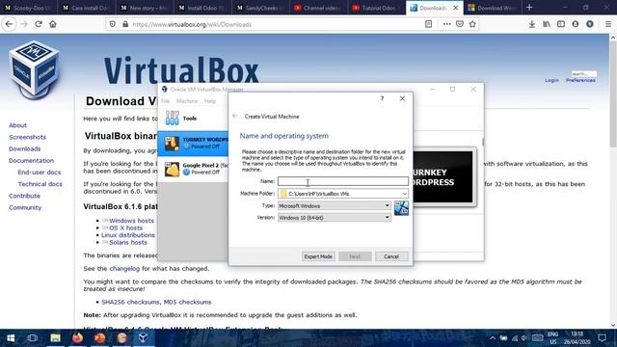Expand the Machine Folder dropdown
The height and width of the screenshot is (347, 617).
[x=404, y=194]
